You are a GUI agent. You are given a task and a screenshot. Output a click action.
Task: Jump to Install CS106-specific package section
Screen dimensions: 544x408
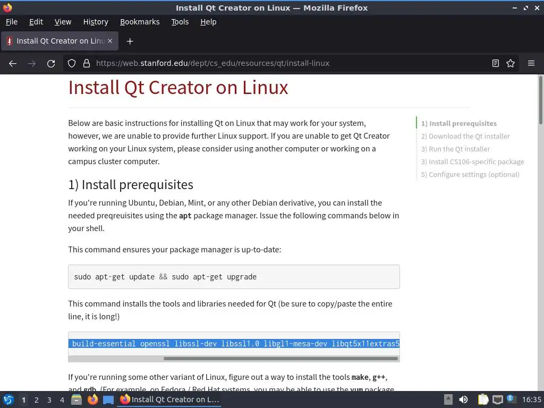(x=472, y=161)
